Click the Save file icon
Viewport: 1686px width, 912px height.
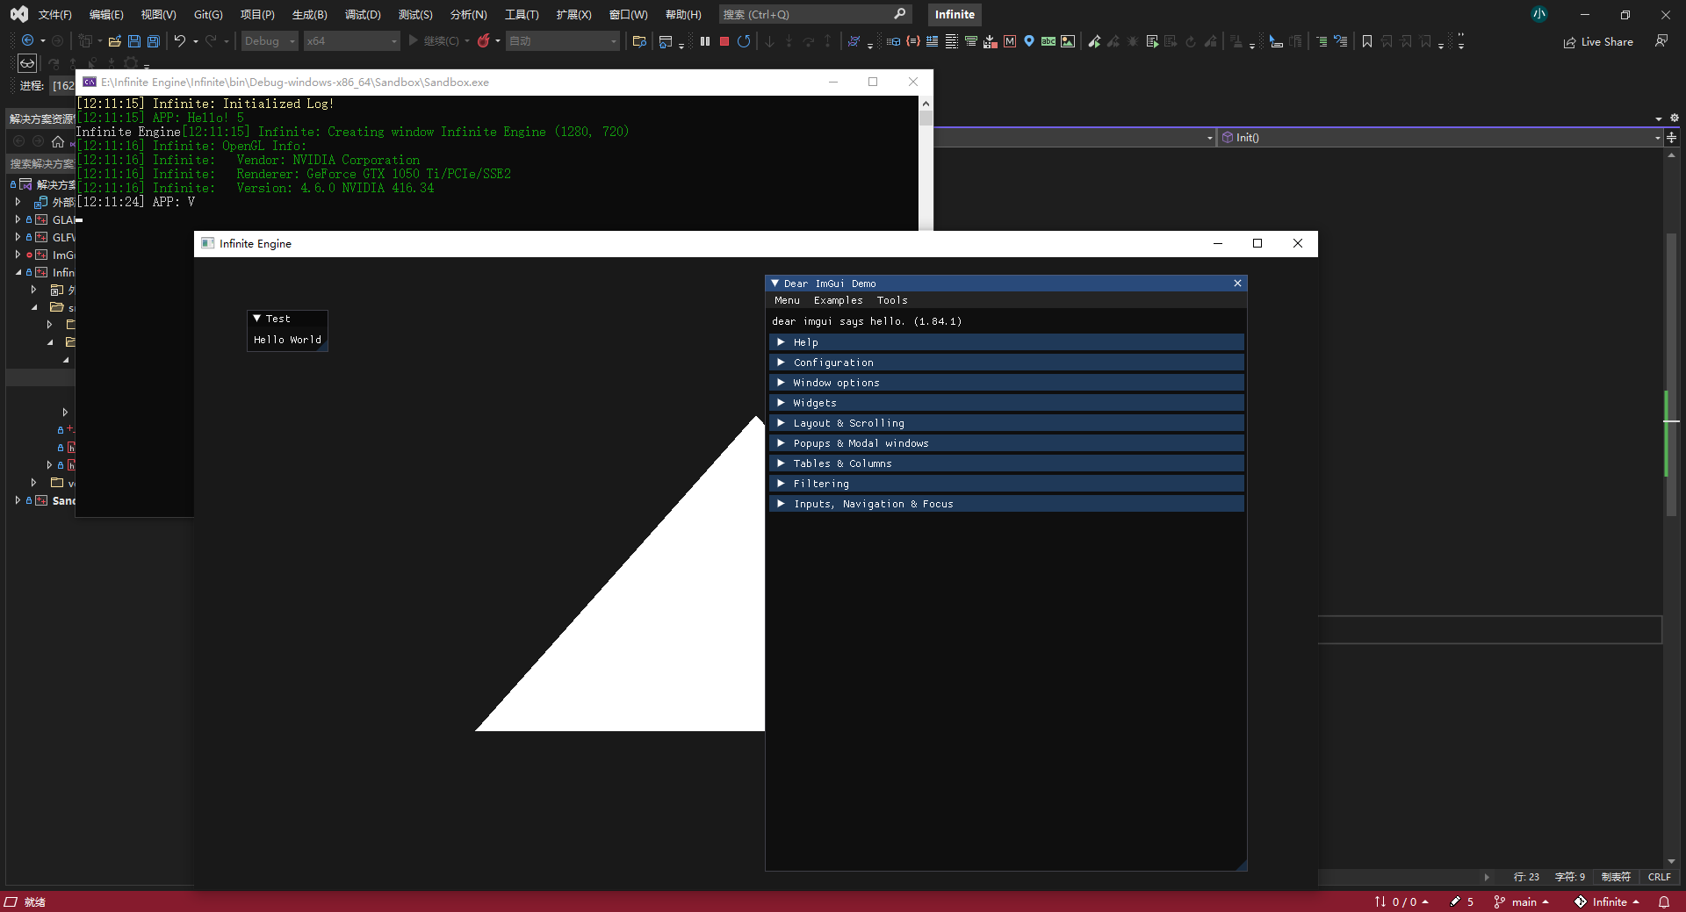(x=134, y=41)
